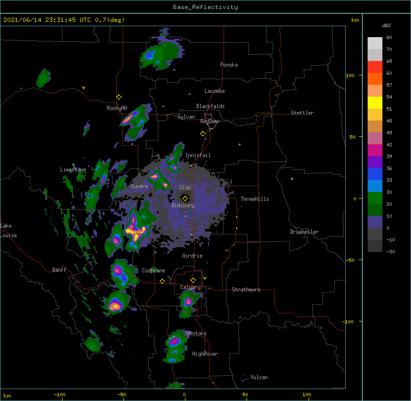Click the Banff label
The height and width of the screenshot is (401, 411).
(x=59, y=270)
